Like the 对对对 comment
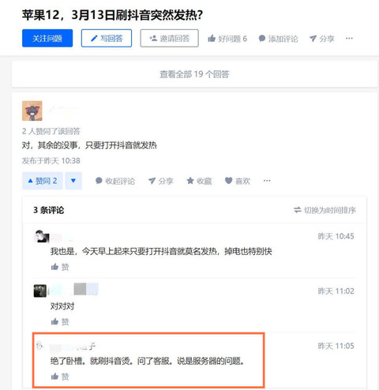The image size is (379, 390). (60, 321)
